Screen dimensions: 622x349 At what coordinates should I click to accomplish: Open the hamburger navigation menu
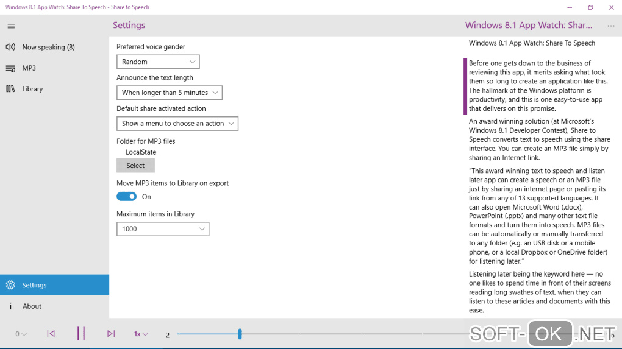click(11, 26)
